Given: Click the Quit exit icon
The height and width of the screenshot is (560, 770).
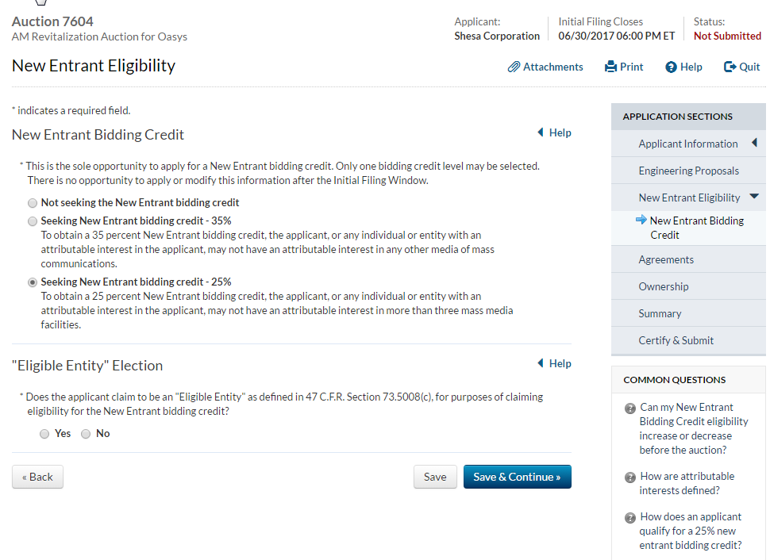Looking at the screenshot, I should pyautogui.click(x=730, y=67).
